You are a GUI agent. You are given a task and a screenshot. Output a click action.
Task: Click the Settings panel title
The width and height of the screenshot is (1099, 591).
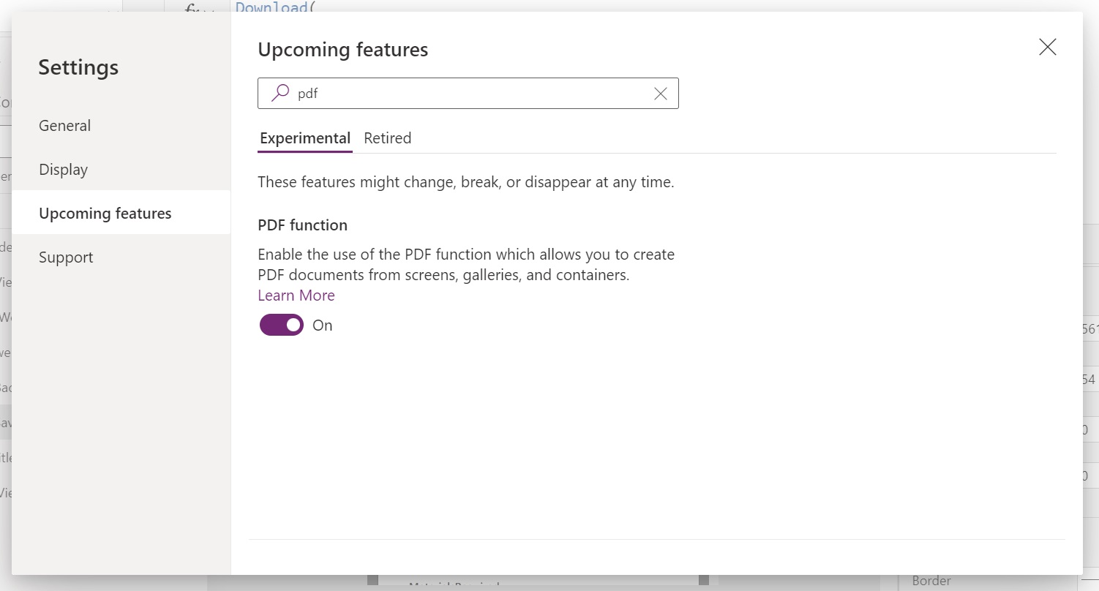point(78,67)
